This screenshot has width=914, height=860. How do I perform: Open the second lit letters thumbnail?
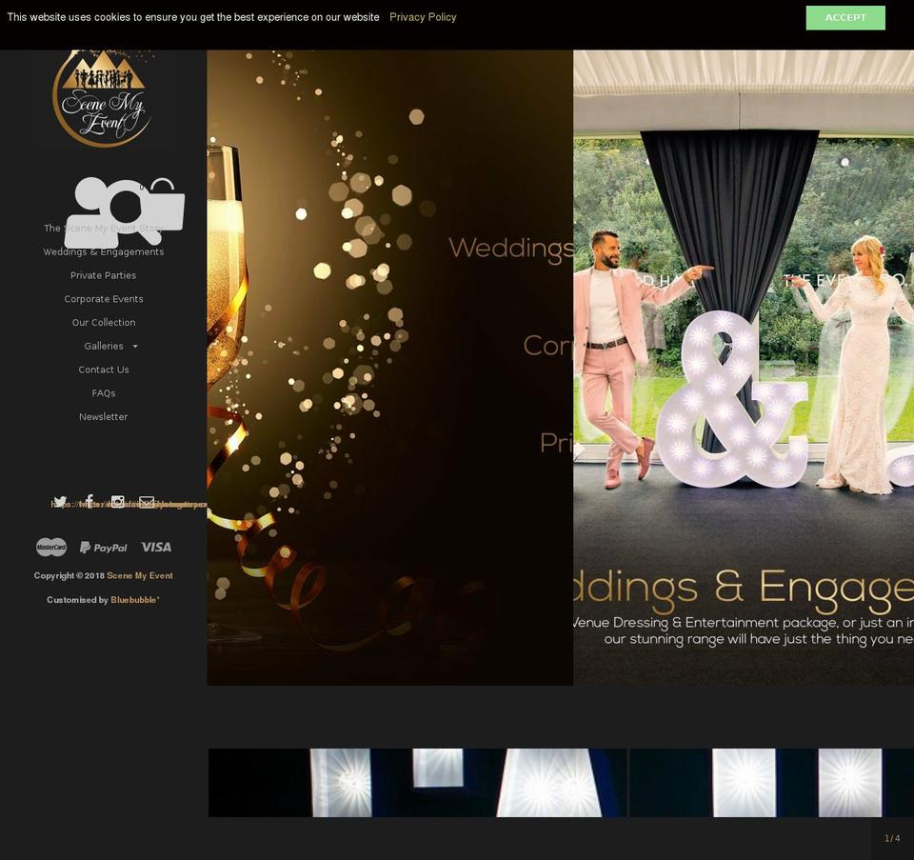pos(772,783)
